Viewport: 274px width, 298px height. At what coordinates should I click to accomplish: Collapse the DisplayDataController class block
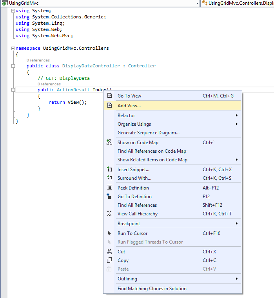coord(13,66)
